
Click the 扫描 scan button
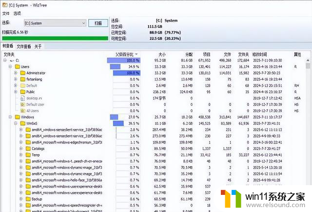point(98,23)
